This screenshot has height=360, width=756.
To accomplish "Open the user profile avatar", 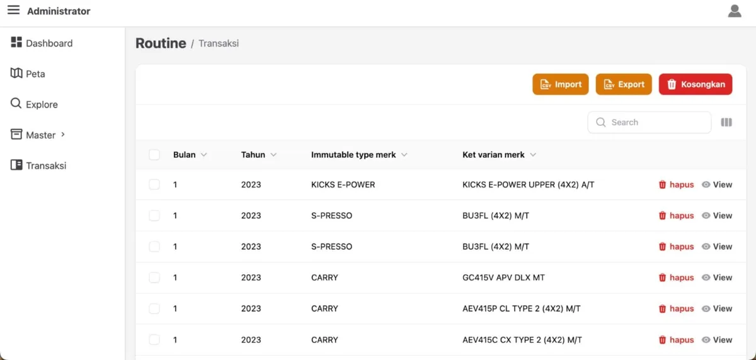I will pos(735,11).
